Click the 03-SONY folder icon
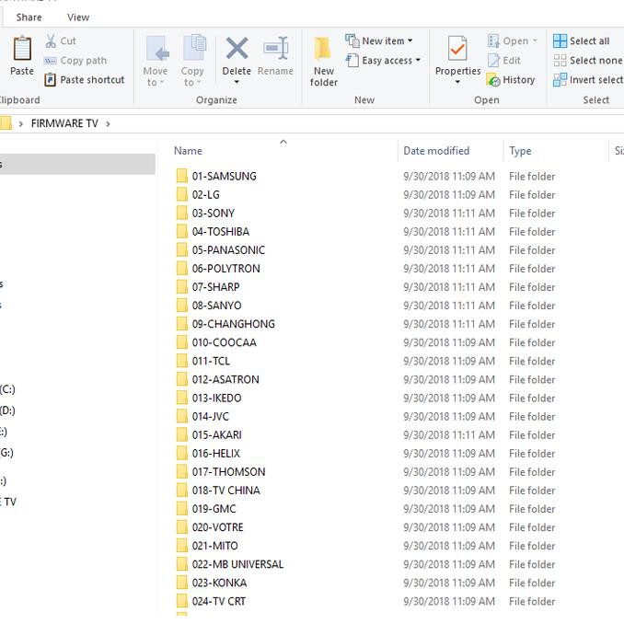This screenshot has width=624, height=624. coord(182,213)
